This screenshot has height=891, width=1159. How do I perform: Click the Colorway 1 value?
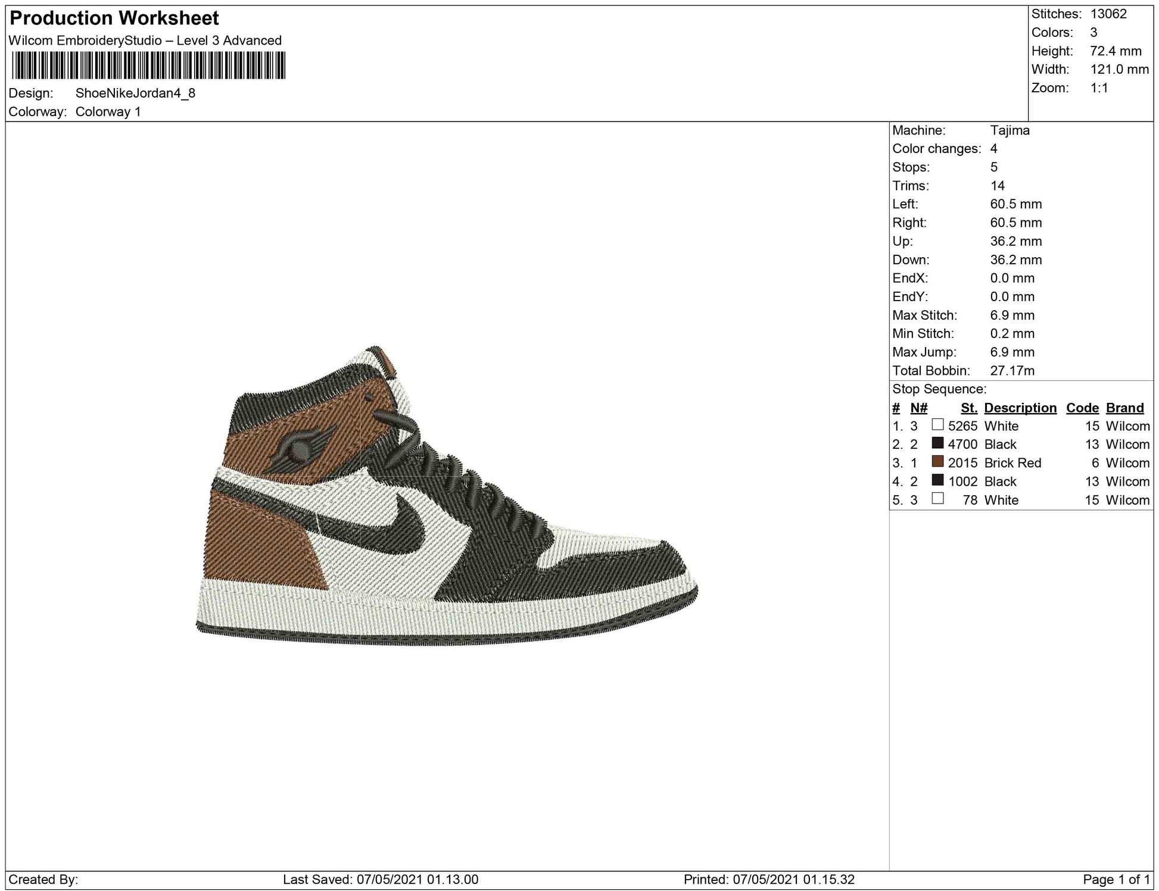click(108, 112)
